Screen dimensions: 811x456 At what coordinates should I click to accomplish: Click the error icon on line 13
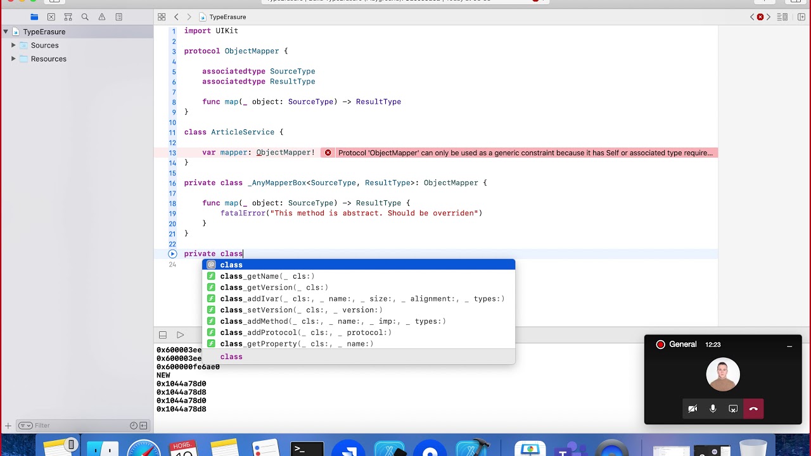click(328, 153)
